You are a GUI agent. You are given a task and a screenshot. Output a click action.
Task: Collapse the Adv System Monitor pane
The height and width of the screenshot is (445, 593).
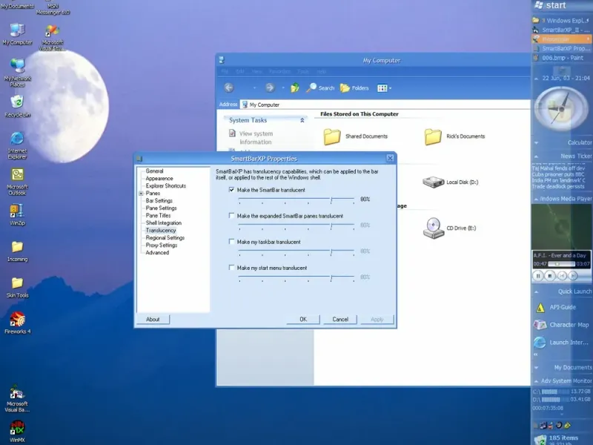pyautogui.click(x=536, y=381)
